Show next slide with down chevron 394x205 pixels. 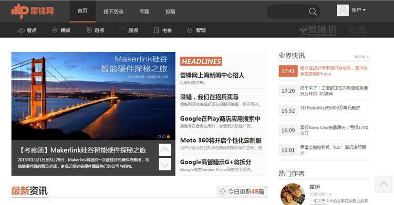coord(165,164)
